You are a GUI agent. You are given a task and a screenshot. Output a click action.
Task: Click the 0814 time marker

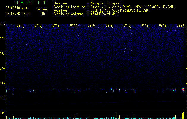point(74,26)
